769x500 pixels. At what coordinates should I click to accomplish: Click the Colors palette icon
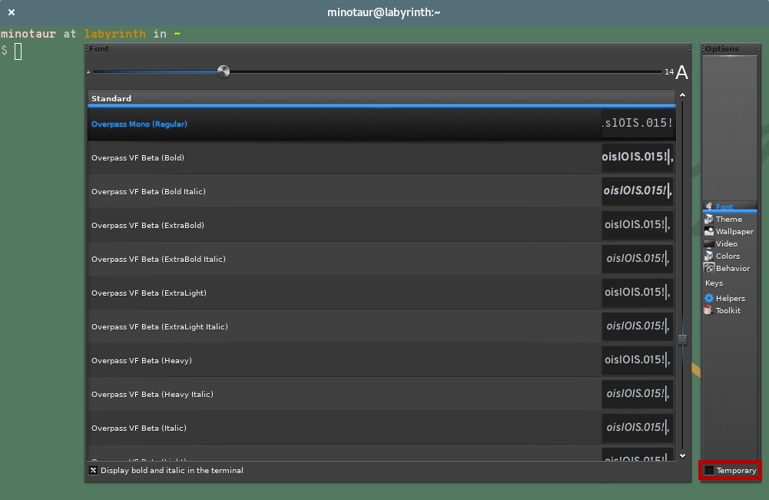(x=709, y=257)
